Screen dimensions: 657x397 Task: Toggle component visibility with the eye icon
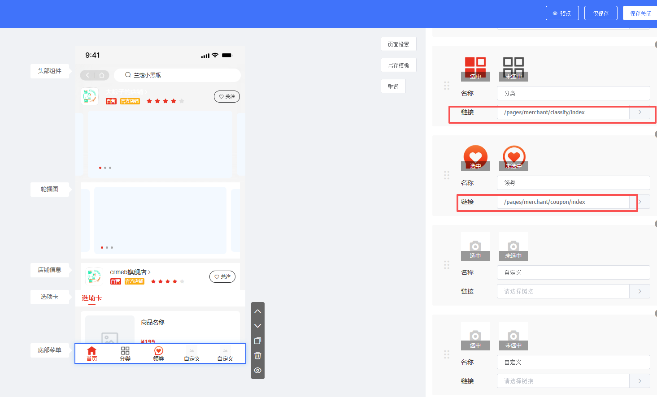coord(257,370)
